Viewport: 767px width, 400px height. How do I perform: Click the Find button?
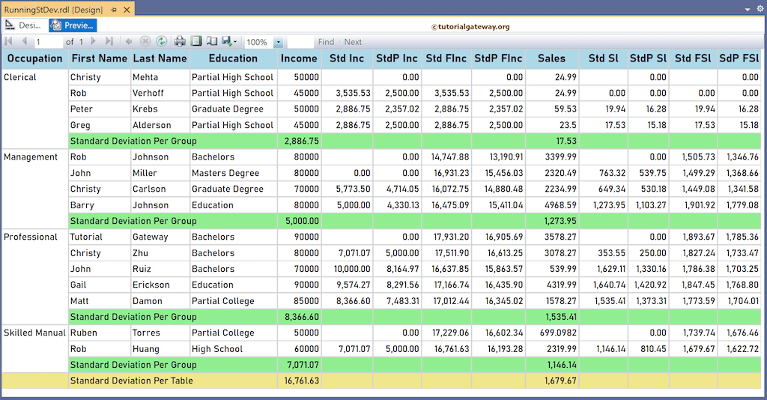(326, 42)
